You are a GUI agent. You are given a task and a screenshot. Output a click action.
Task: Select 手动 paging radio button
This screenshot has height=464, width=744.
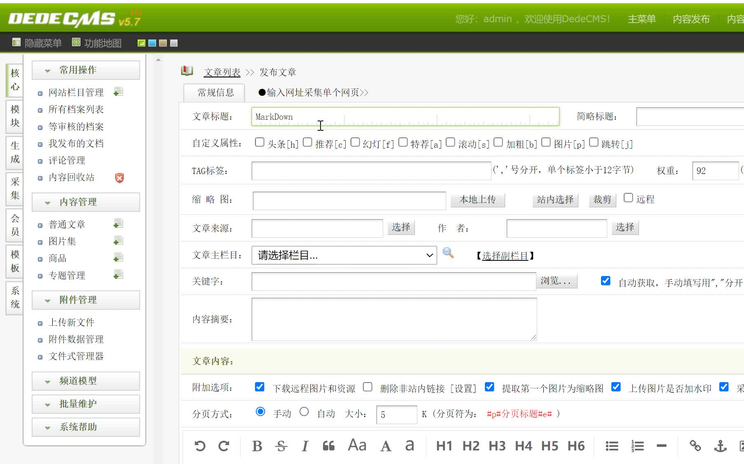(x=260, y=412)
